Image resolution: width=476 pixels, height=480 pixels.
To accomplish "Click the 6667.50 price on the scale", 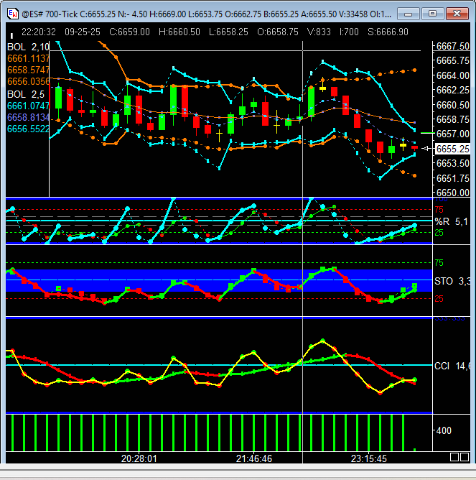I will (452, 46).
